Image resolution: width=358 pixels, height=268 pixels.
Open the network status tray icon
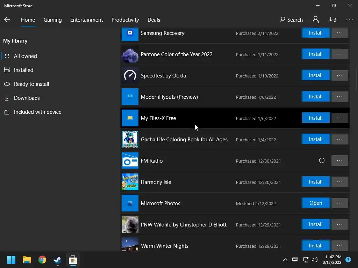306,260
